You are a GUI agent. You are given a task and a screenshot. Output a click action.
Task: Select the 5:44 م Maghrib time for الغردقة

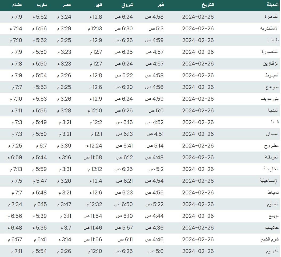pyautogui.click(x=40, y=157)
